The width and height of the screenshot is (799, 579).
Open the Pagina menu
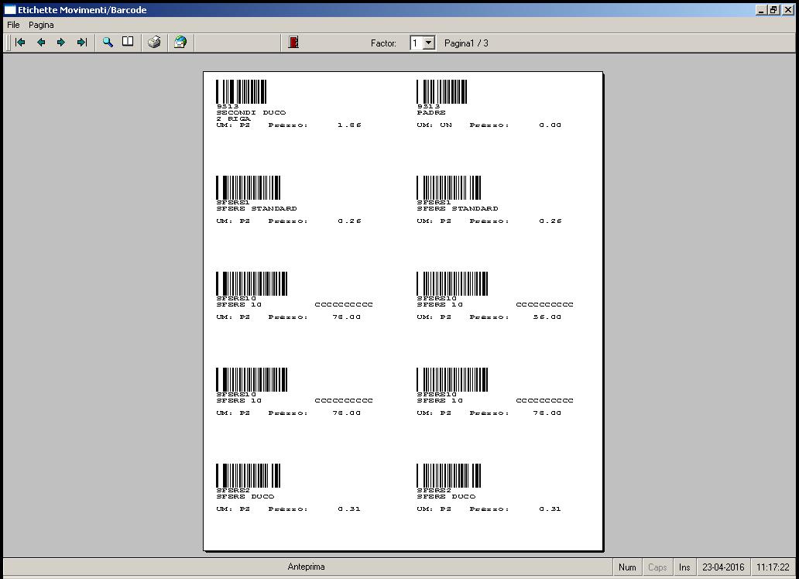click(x=41, y=25)
